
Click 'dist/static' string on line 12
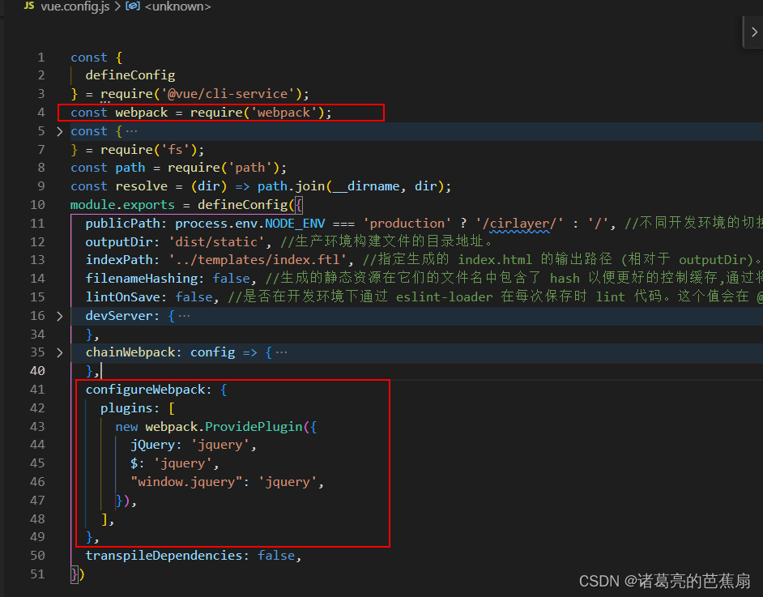pos(216,242)
